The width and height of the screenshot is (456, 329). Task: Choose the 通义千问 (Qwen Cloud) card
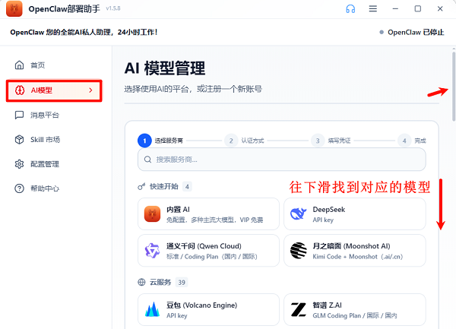[208, 251]
